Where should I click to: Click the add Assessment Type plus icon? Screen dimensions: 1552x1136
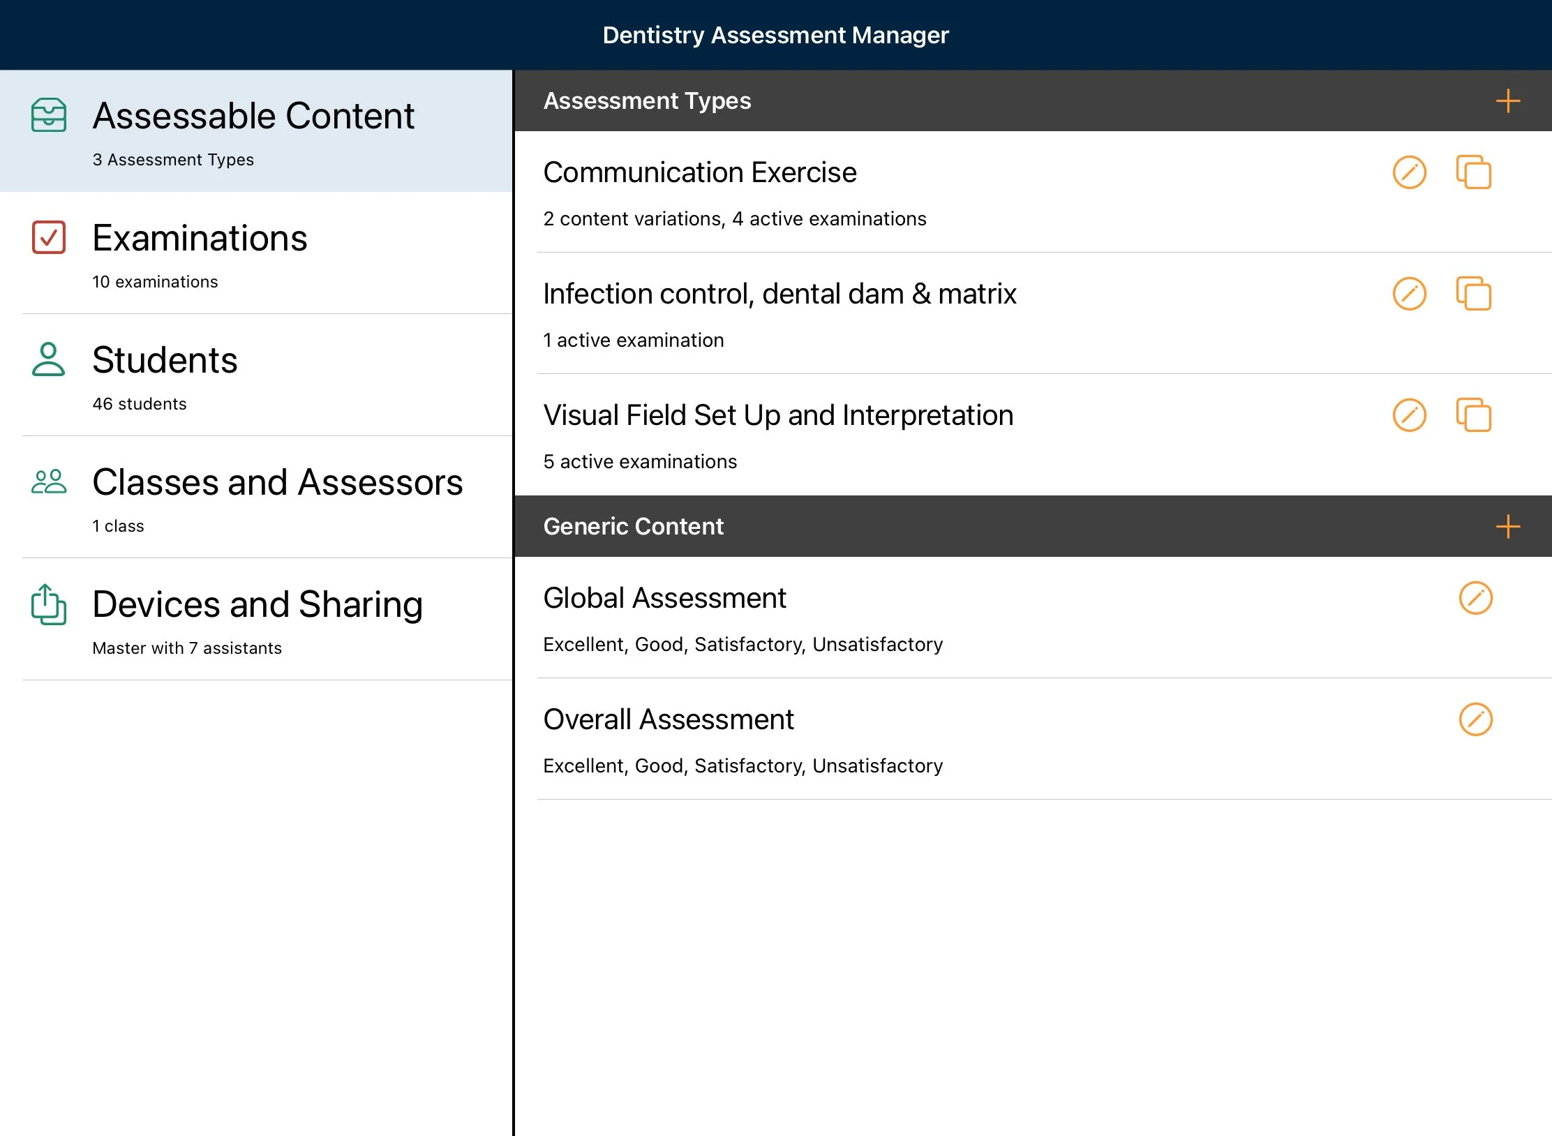[1507, 101]
